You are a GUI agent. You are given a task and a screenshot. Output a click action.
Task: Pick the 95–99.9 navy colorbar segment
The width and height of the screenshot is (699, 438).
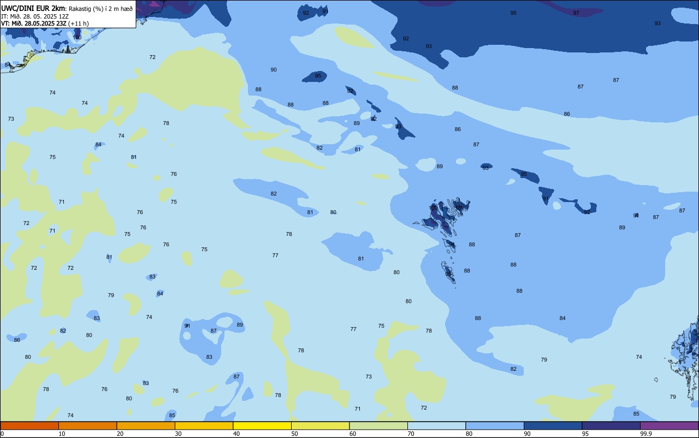(611, 425)
